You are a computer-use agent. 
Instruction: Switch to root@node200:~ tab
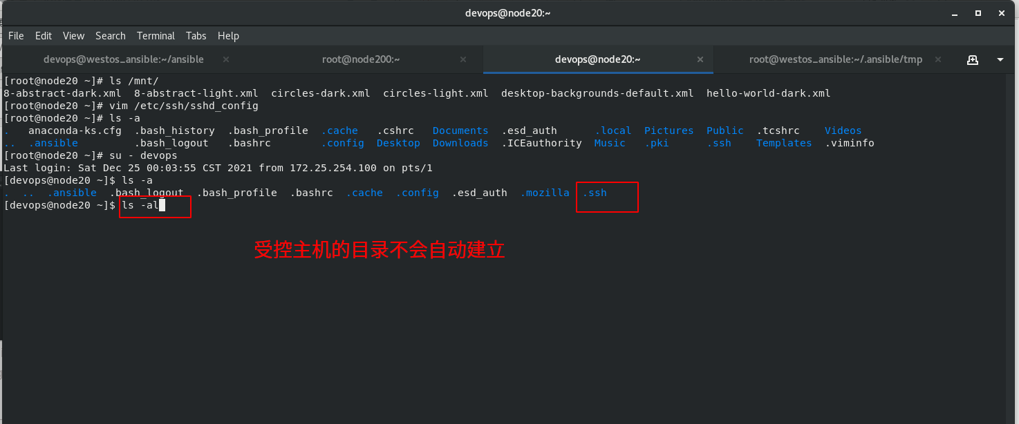point(361,59)
